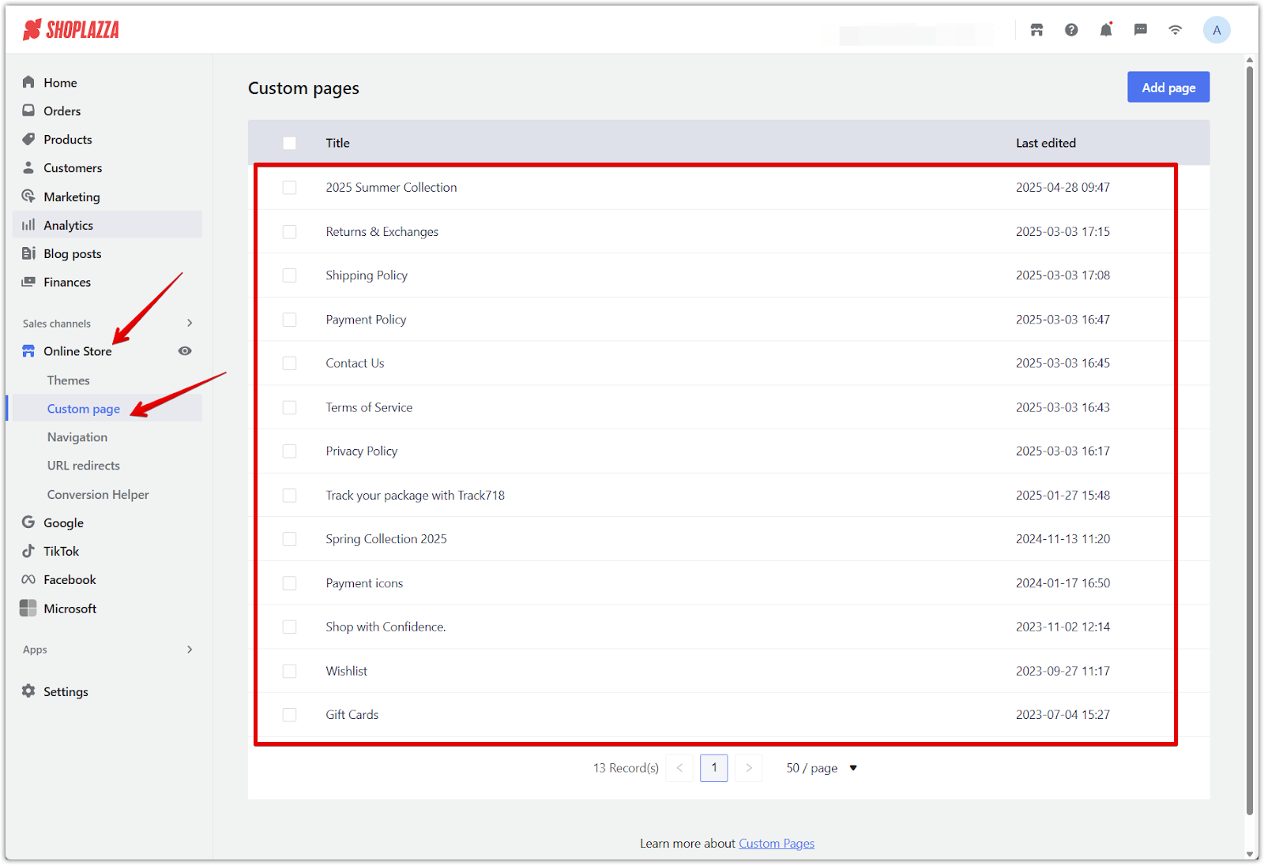Open Themes submenu item
Image resolution: width=1264 pixels, height=865 pixels.
69,380
